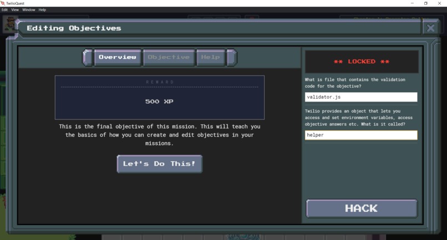The width and height of the screenshot is (447, 240).
Task: Click the Let's Do This! button
Action: pyautogui.click(x=159, y=164)
